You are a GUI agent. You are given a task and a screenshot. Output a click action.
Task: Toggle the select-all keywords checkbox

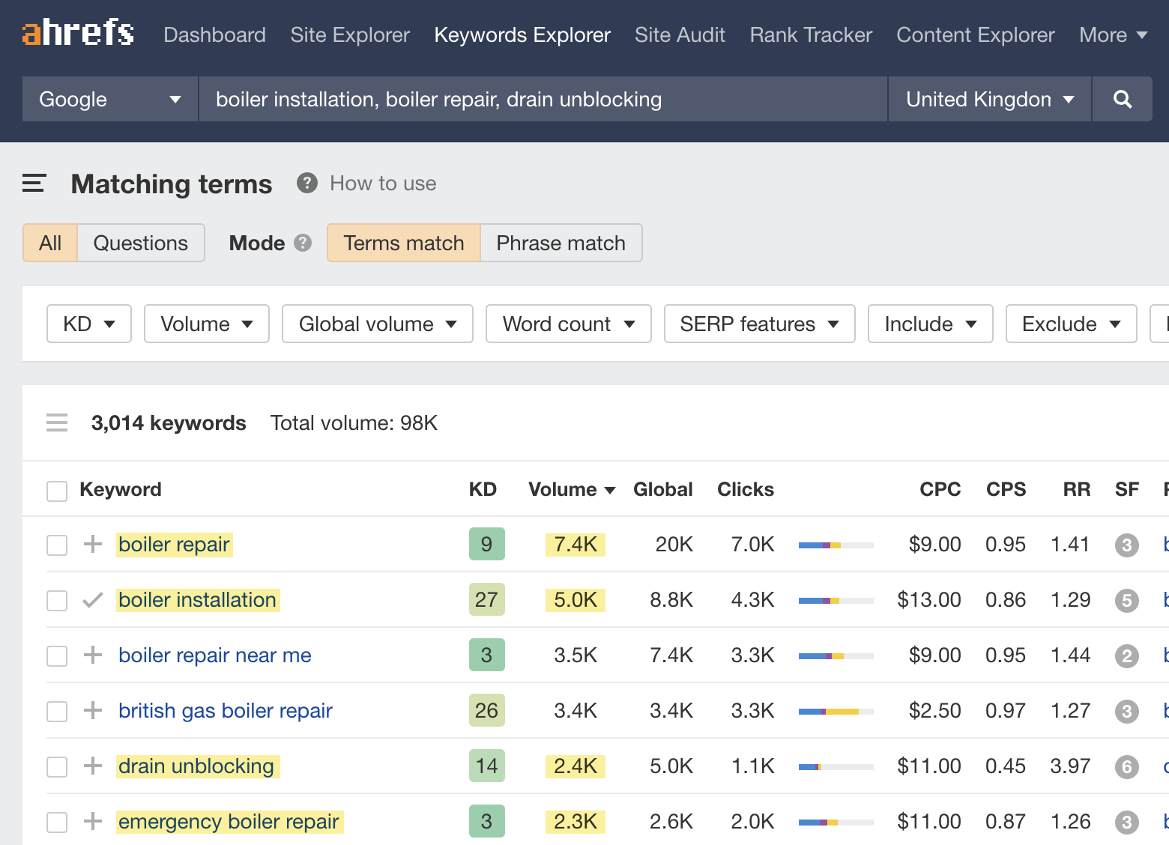56,490
